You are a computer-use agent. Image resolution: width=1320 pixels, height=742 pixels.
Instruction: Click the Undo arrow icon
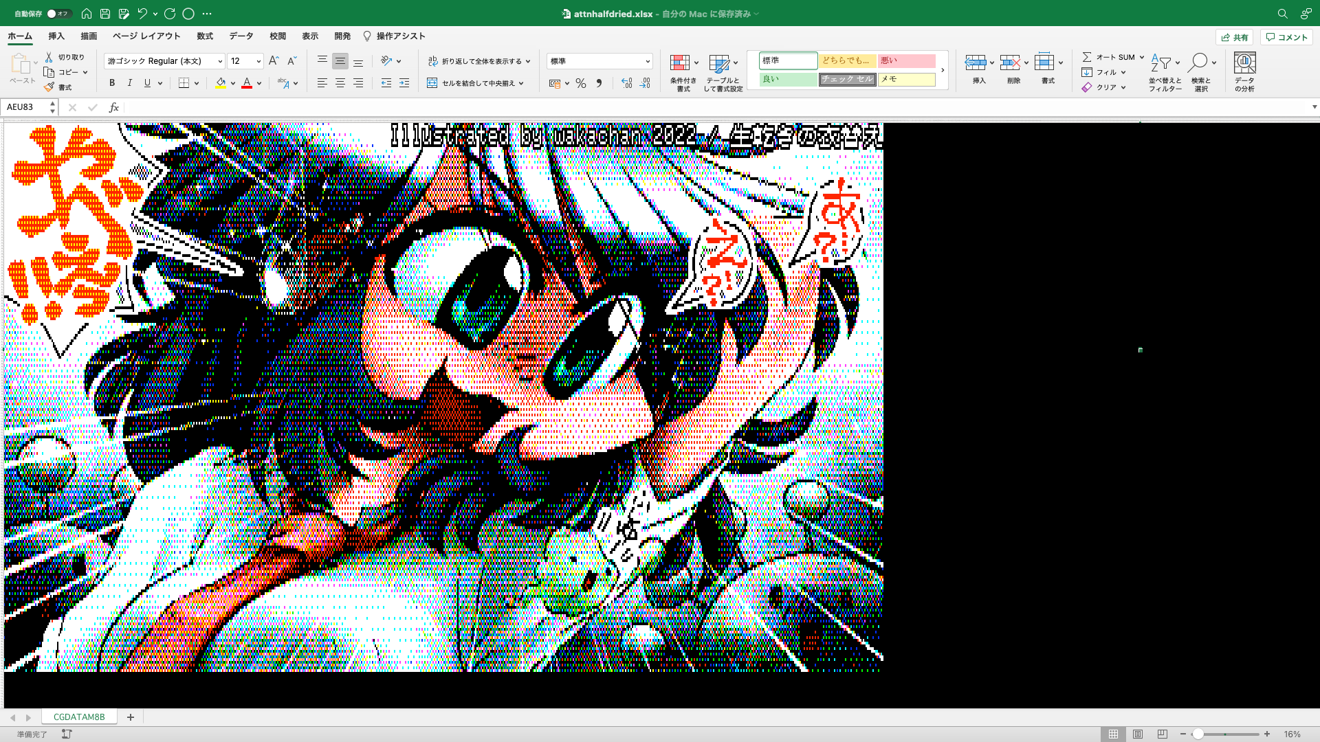click(x=142, y=14)
